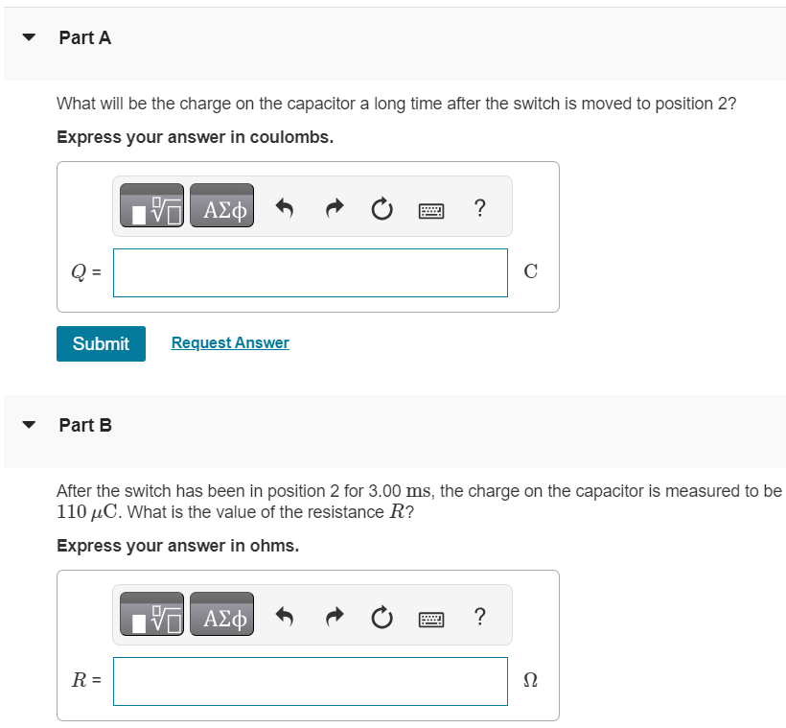The height and width of the screenshot is (728, 786).
Task: Submit the Part A answer
Action: click(x=102, y=343)
